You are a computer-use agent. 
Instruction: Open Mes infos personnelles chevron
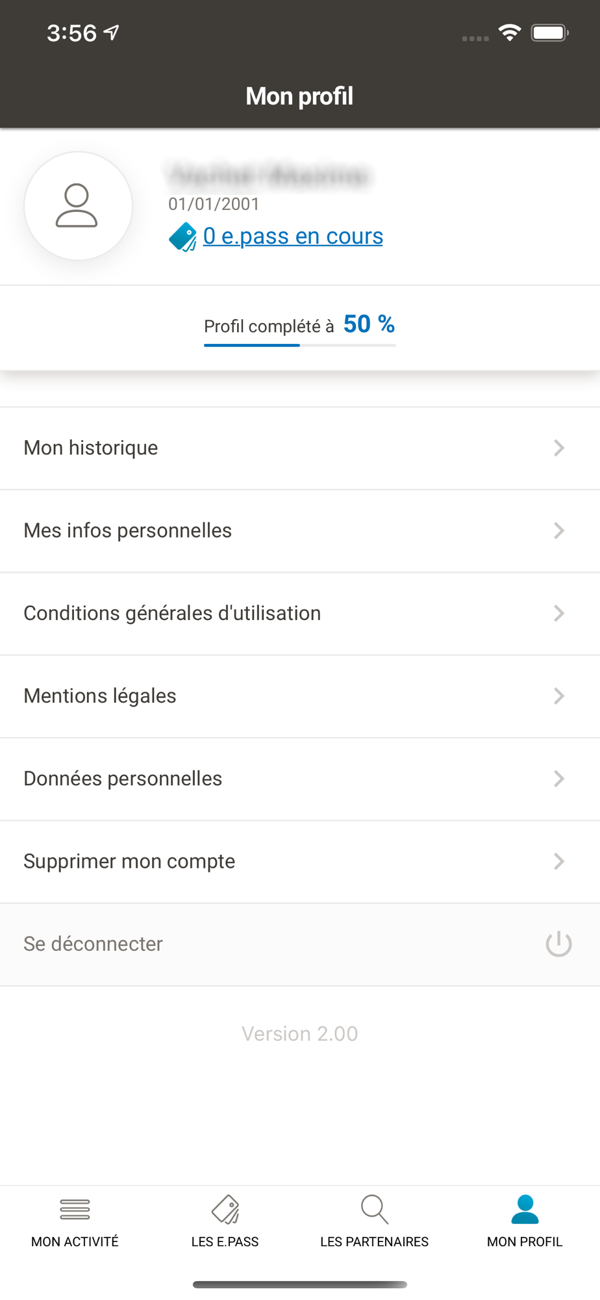click(558, 530)
